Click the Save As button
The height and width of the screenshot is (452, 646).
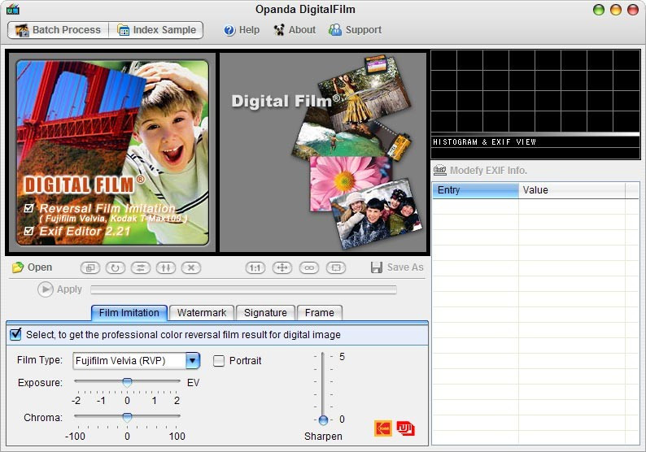(397, 267)
